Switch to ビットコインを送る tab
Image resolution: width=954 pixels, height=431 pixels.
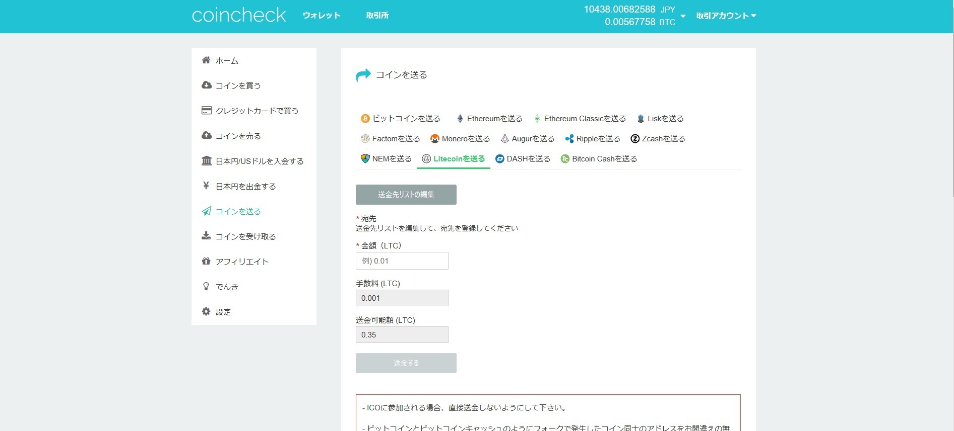(x=401, y=119)
